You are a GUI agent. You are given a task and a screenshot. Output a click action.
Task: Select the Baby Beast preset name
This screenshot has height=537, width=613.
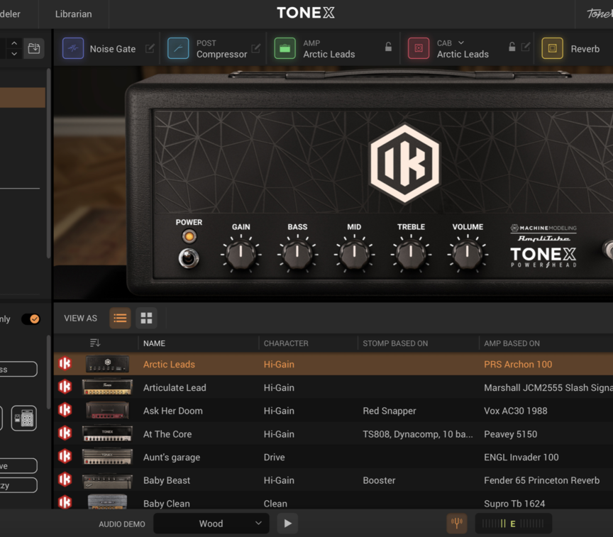pyautogui.click(x=167, y=480)
